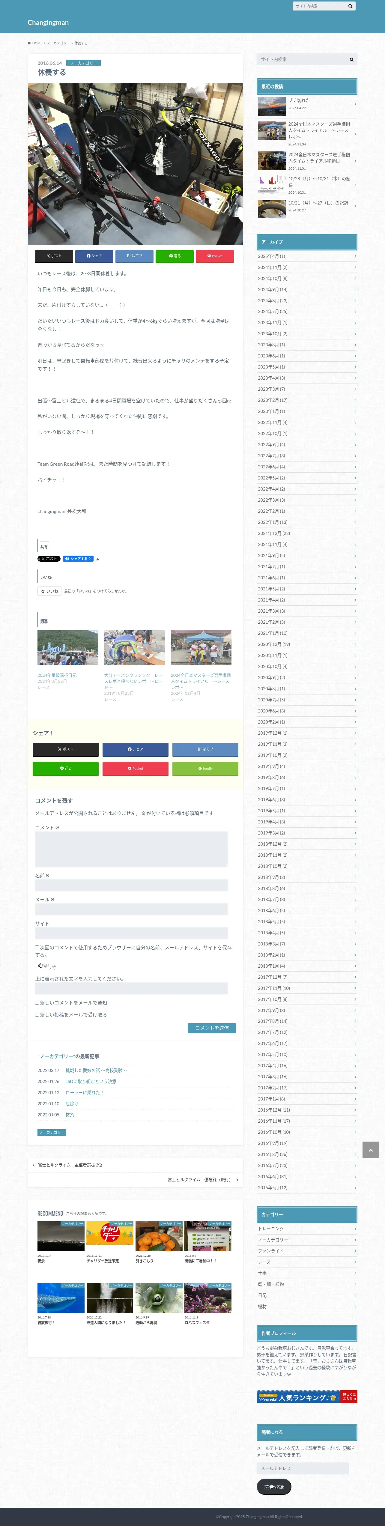Click the ノーカテゴリー tag beside the date
This screenshot has width=385, height=1526.
(84, 63)
